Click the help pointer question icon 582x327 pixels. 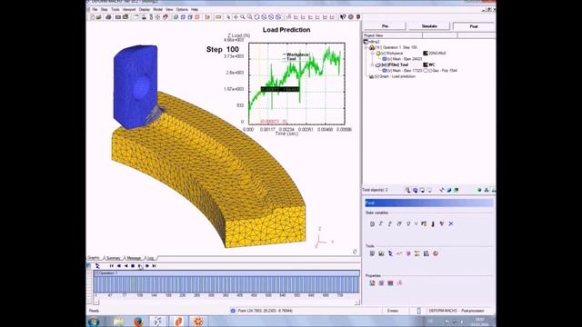coord(343,17)
